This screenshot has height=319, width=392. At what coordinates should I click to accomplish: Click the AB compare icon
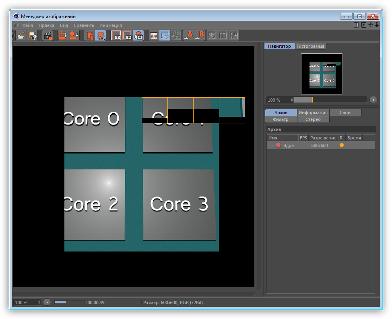(154, 35)
